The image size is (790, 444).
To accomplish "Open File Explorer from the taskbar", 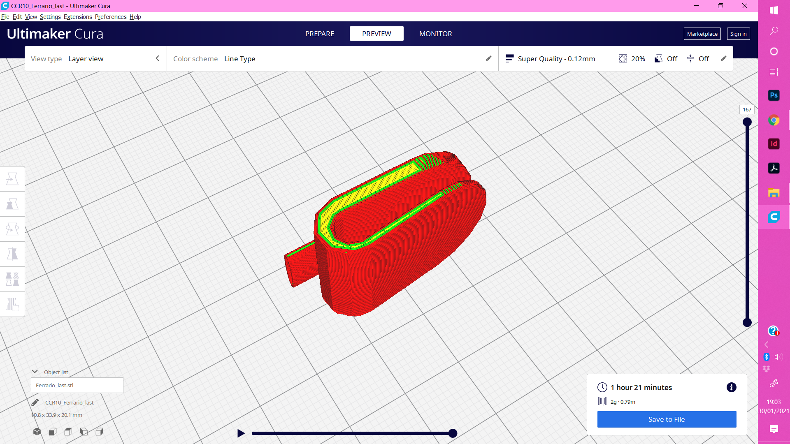I will click(x=774, y=192).
